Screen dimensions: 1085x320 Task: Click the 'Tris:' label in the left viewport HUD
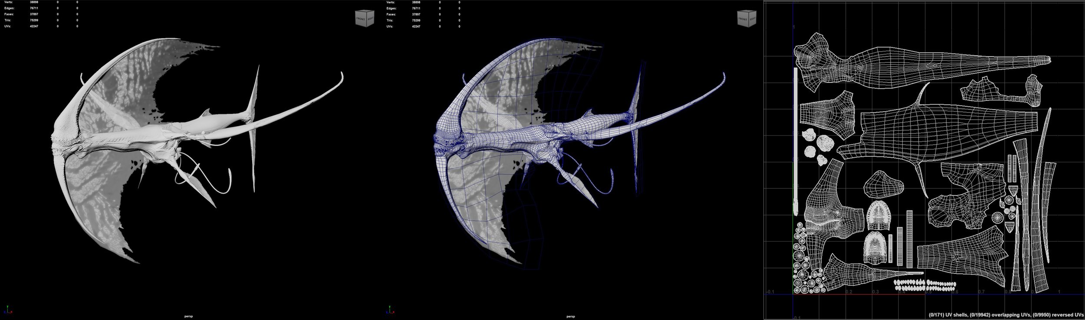pos(7,20)
